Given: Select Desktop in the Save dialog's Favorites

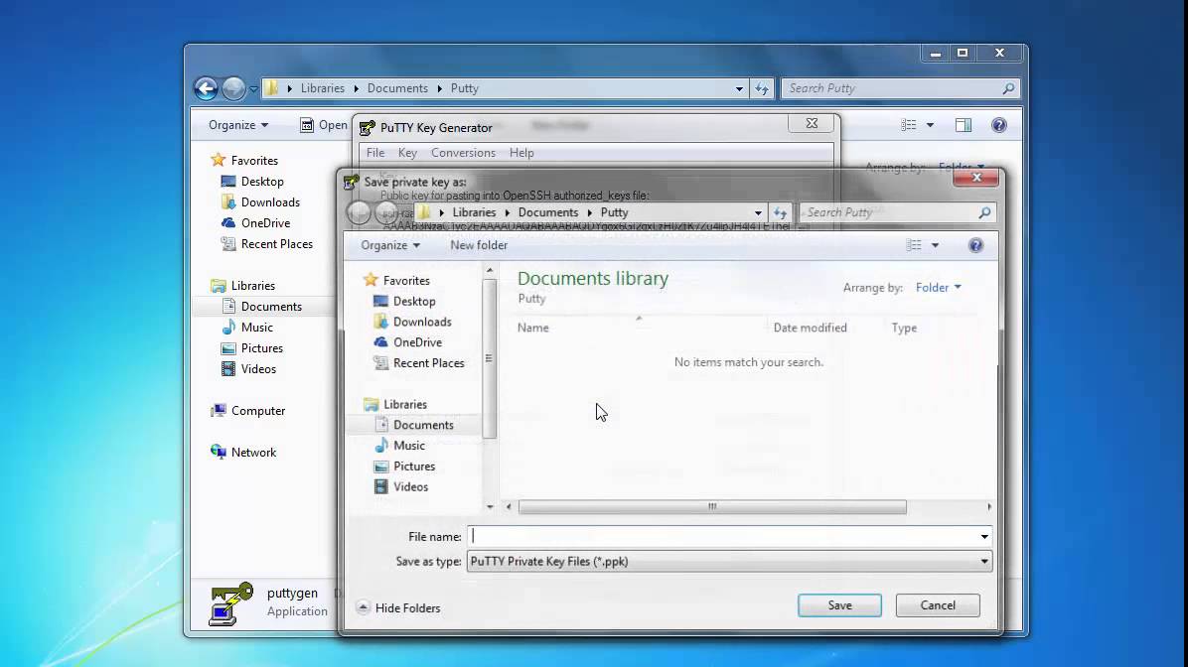Looking at the screenshot, I should click(413, 302).
